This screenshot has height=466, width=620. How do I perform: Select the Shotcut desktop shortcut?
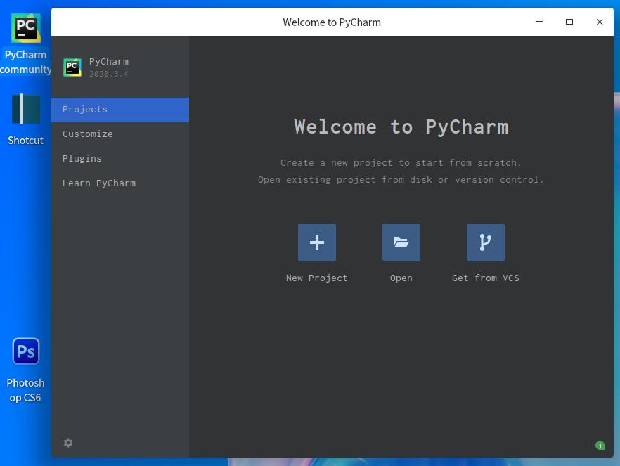[x=26, y=119]
